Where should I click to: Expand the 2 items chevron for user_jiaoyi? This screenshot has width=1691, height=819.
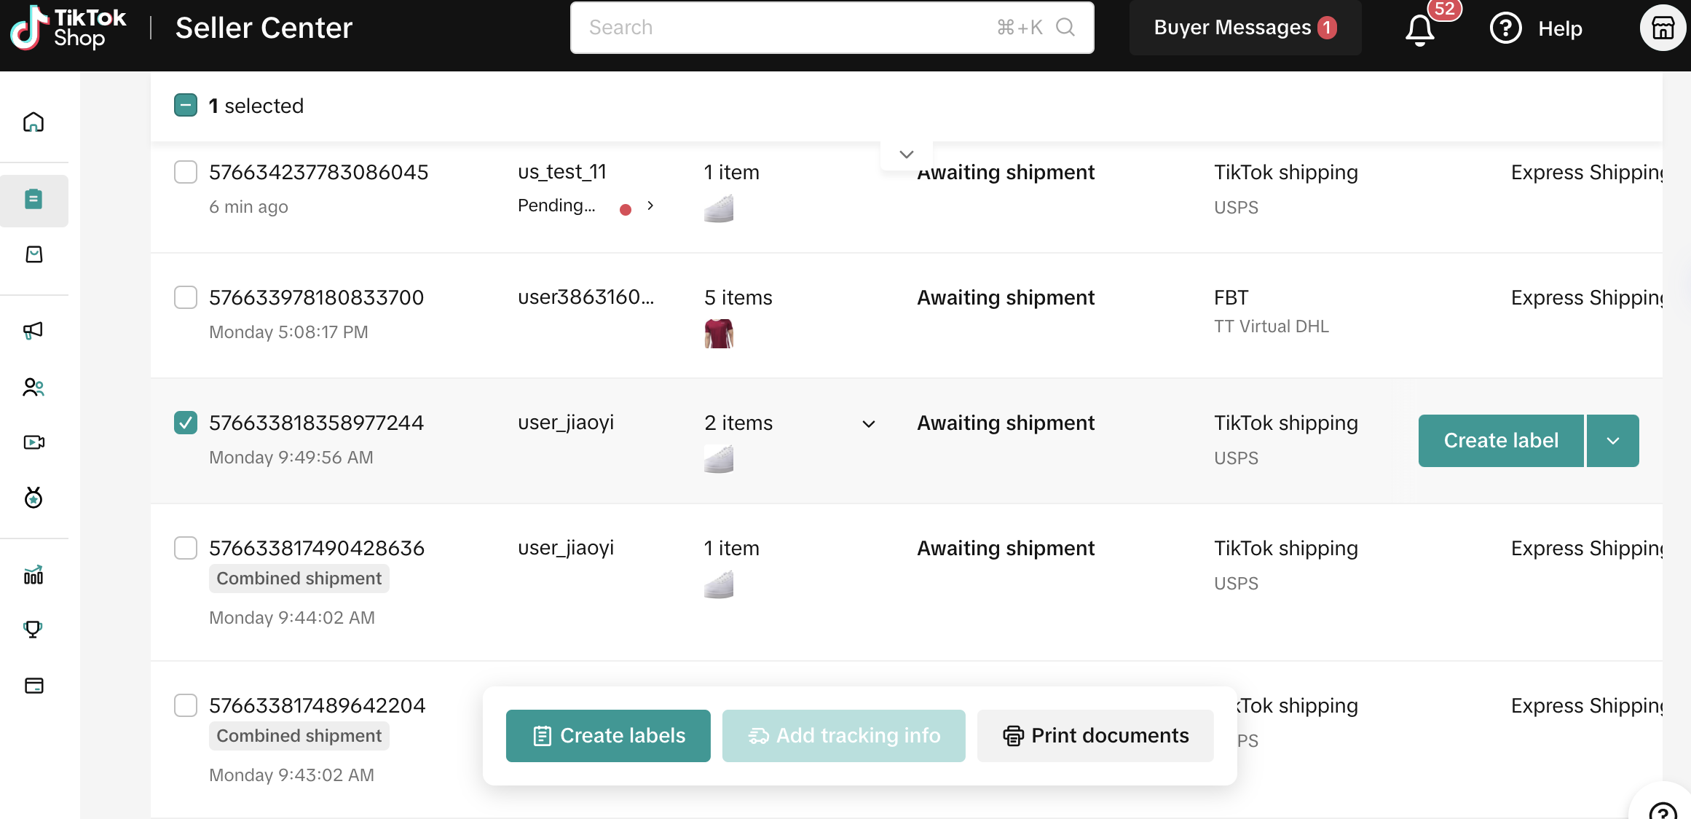869,424
